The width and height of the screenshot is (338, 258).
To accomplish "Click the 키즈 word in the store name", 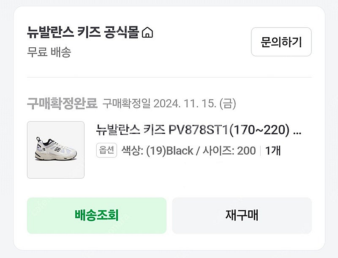I will click(x=89, y=33).
